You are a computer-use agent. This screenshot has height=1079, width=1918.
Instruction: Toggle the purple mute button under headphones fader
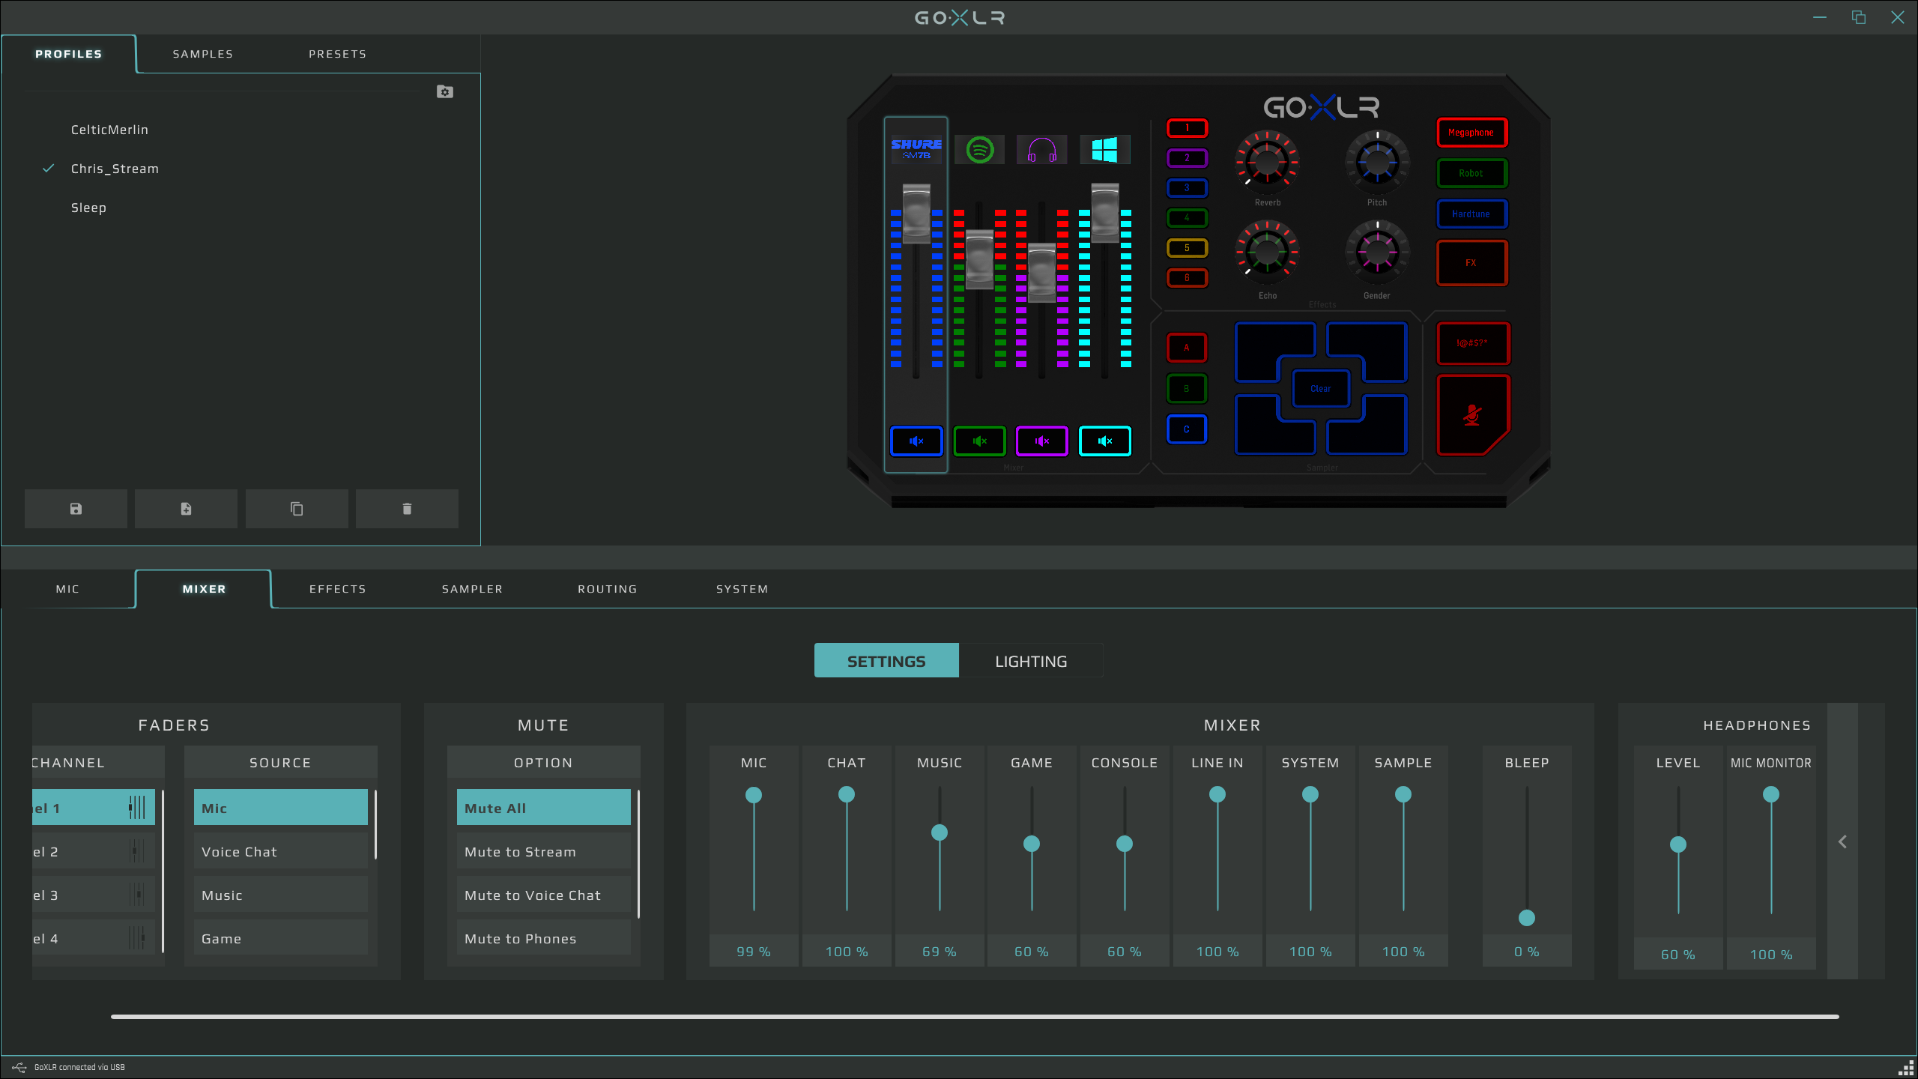[1042, 441]
